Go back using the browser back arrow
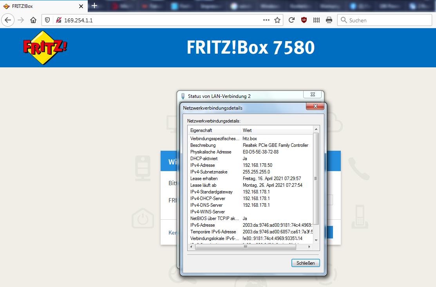The height and width of the screenshot is (287, 436). pos(8,20)
